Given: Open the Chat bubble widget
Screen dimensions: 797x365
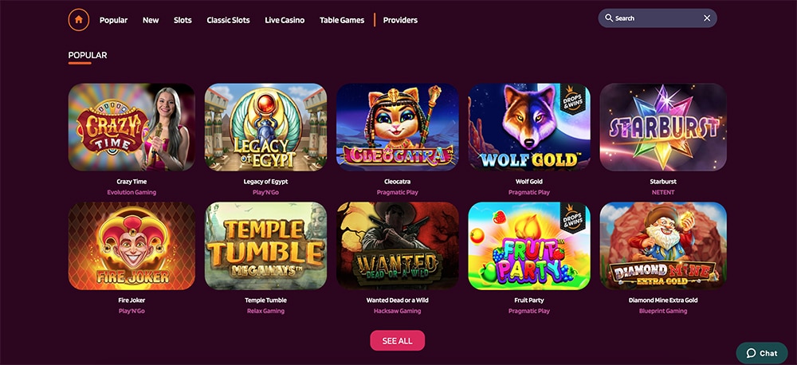Looking at the screenshot, I should pyautogui.click(x=761, y=353).
